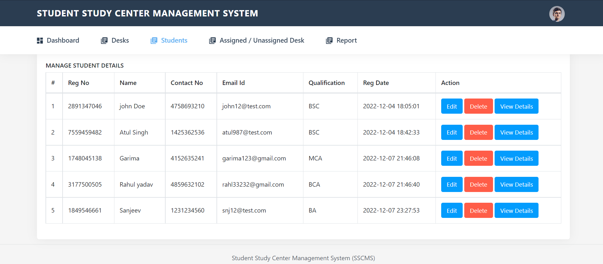Delete Sanjeev's student record
The image size is (603, 264).
click(478, 211)
